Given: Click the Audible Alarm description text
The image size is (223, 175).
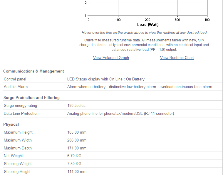Looking at the screenshot, I should coord(140,87).
